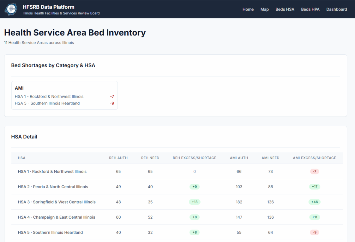The width and height of the screenshot is (355, 242).
Task: Click the +13 REH excess badge
Action: (x=194, y=202)
